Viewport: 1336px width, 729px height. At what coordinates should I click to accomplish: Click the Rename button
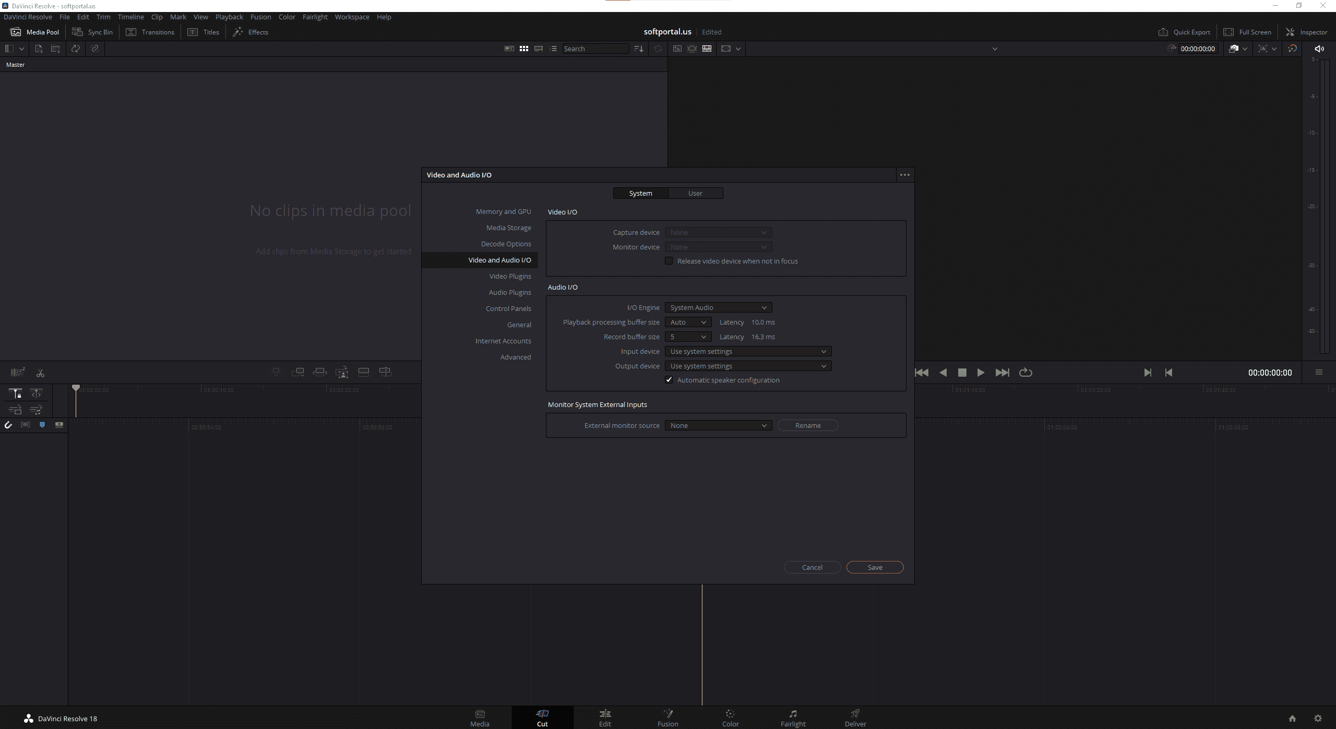click(x=808, y=425)
